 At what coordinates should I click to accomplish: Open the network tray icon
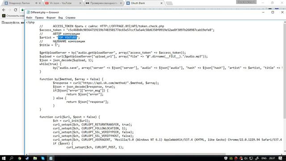(251, 158)
